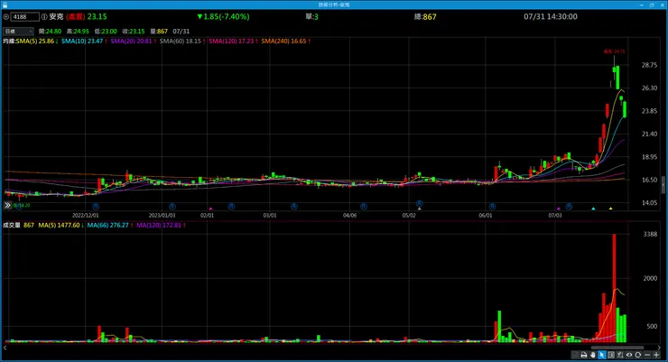Zoom in chart with plus icon
Screen dimensions: 668x362
[x=656, y=355]
